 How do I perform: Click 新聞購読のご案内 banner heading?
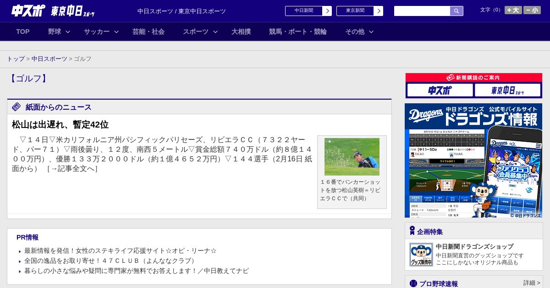coord(473,78)
